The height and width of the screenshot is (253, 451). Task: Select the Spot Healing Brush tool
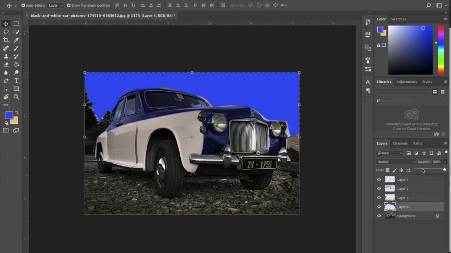pos(6,48)
